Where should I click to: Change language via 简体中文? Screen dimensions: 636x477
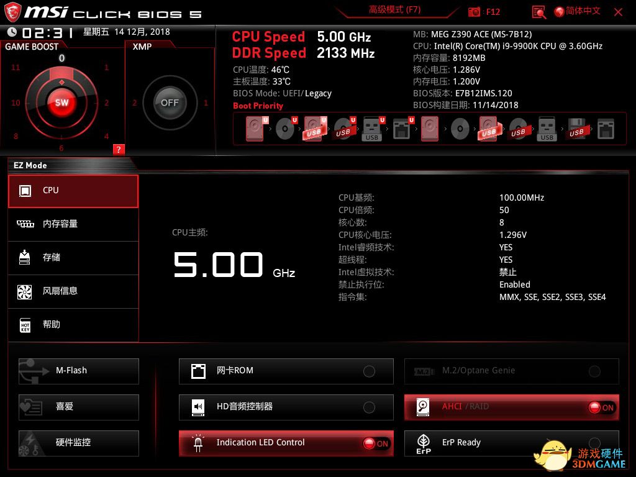point(583,11)
